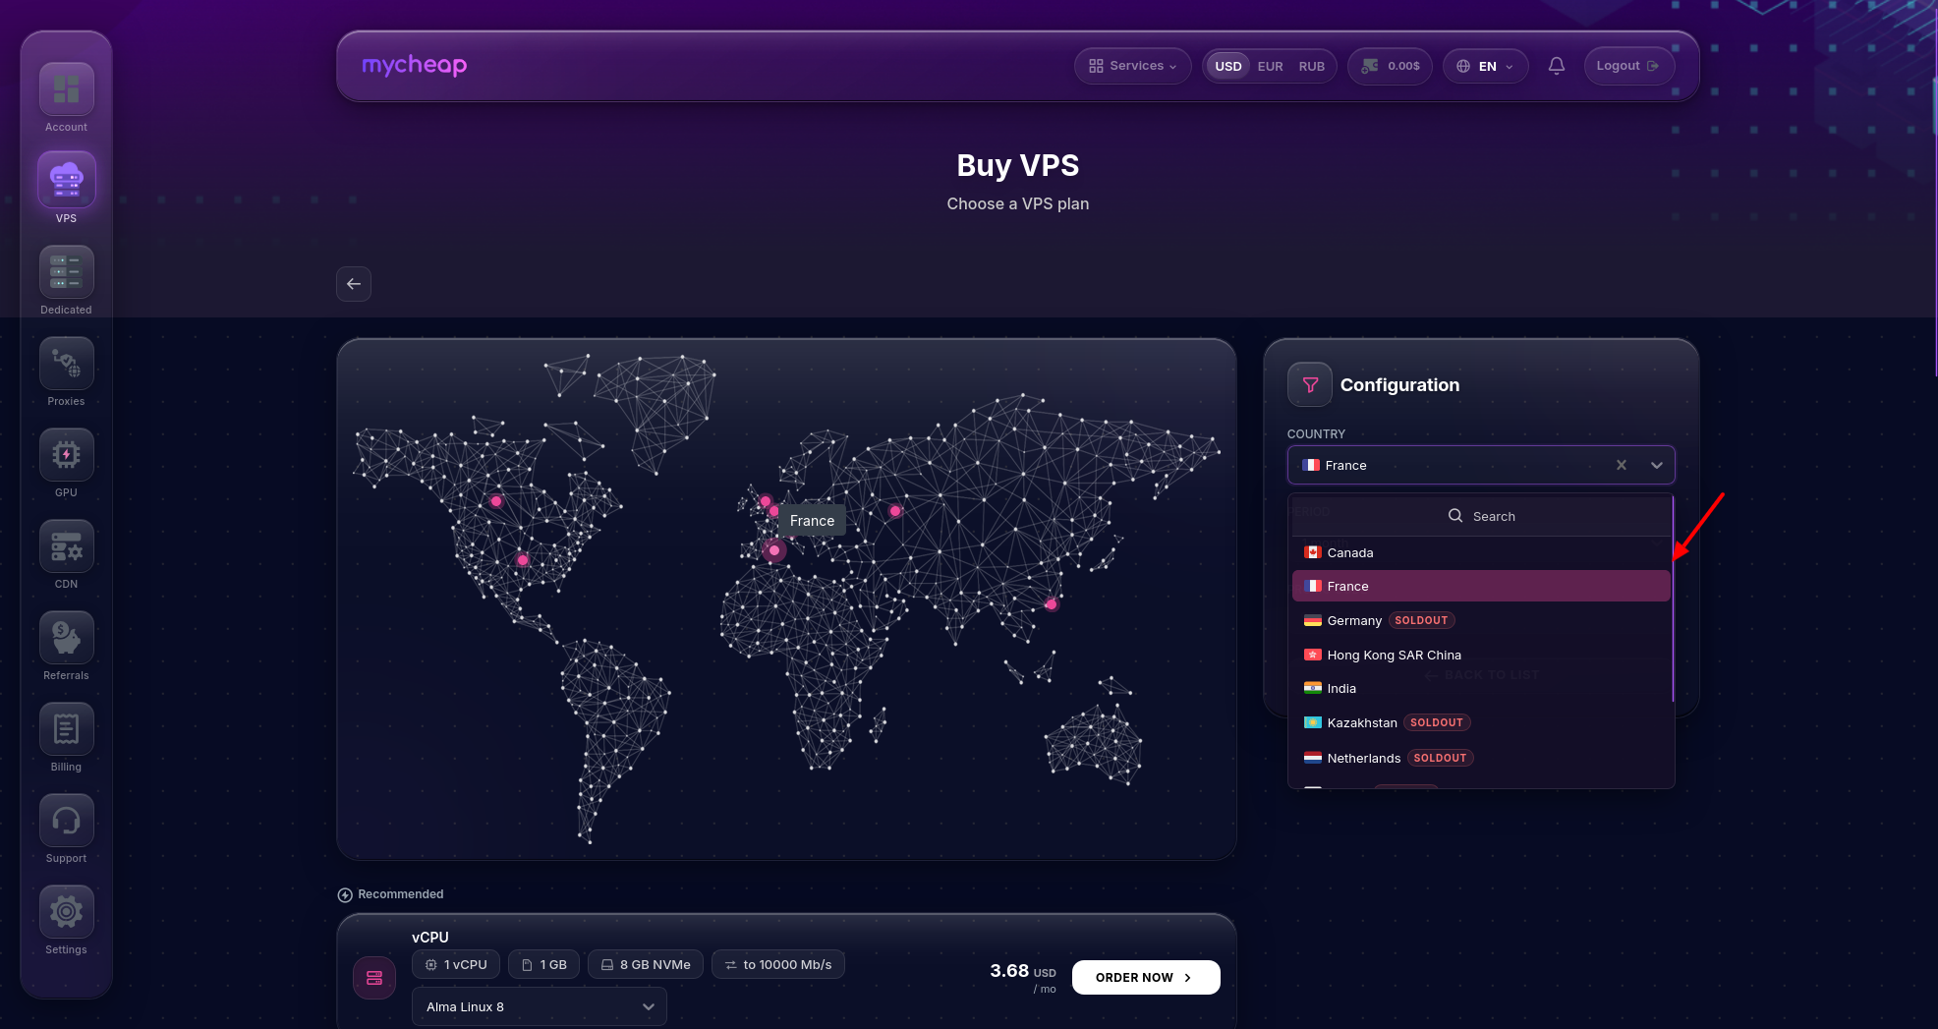The height and width of the screenshot is (1029, 1938).
Task: Select France from country list
Action: tap(1481, 586)
